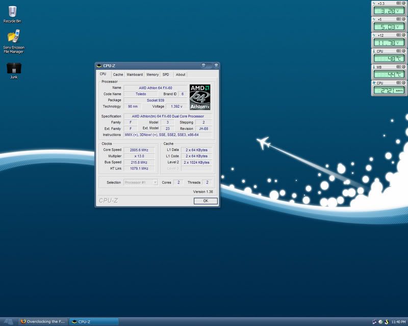Click the first system tray icon

pos(374,322)
